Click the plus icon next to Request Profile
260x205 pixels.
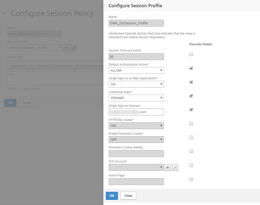click(x=66, y=48)
